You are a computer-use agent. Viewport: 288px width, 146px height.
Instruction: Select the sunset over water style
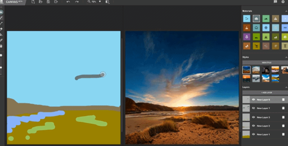(246, 79)
